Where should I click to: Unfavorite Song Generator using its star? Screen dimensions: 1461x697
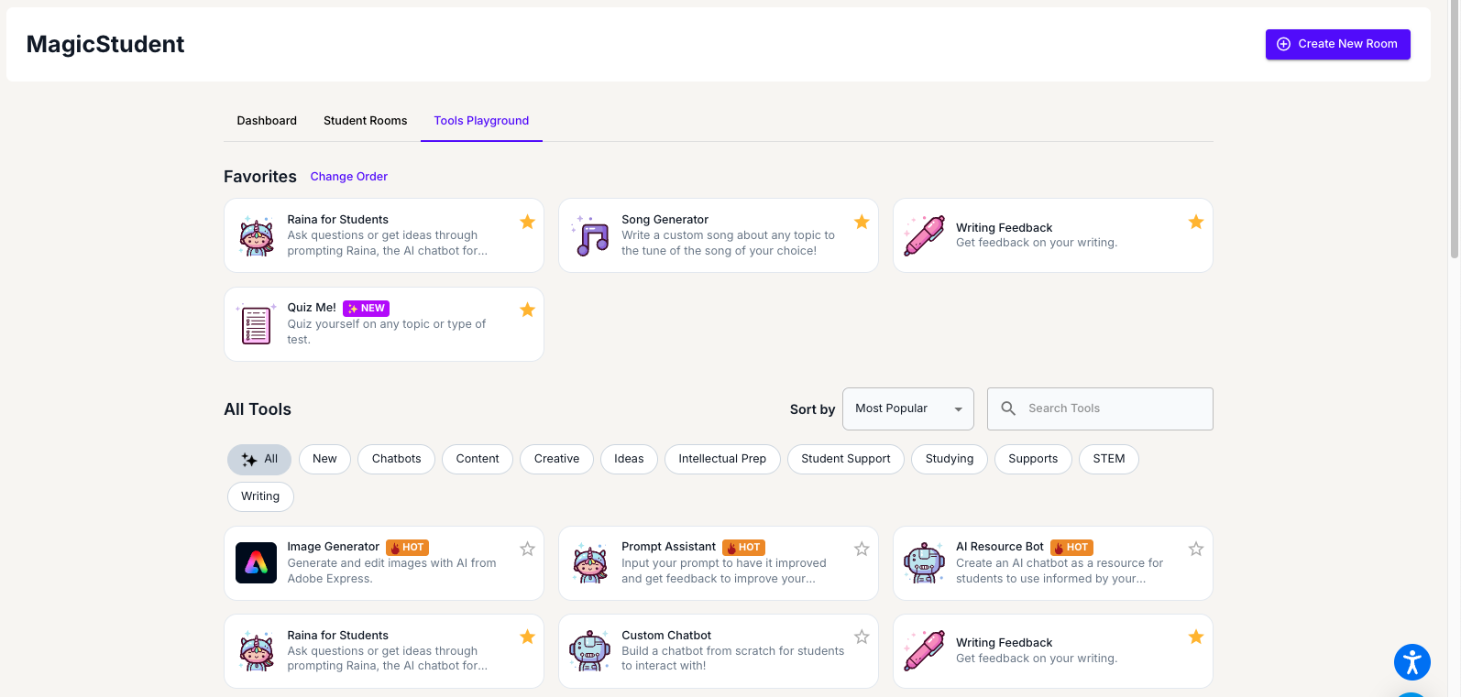click(862, 222)
